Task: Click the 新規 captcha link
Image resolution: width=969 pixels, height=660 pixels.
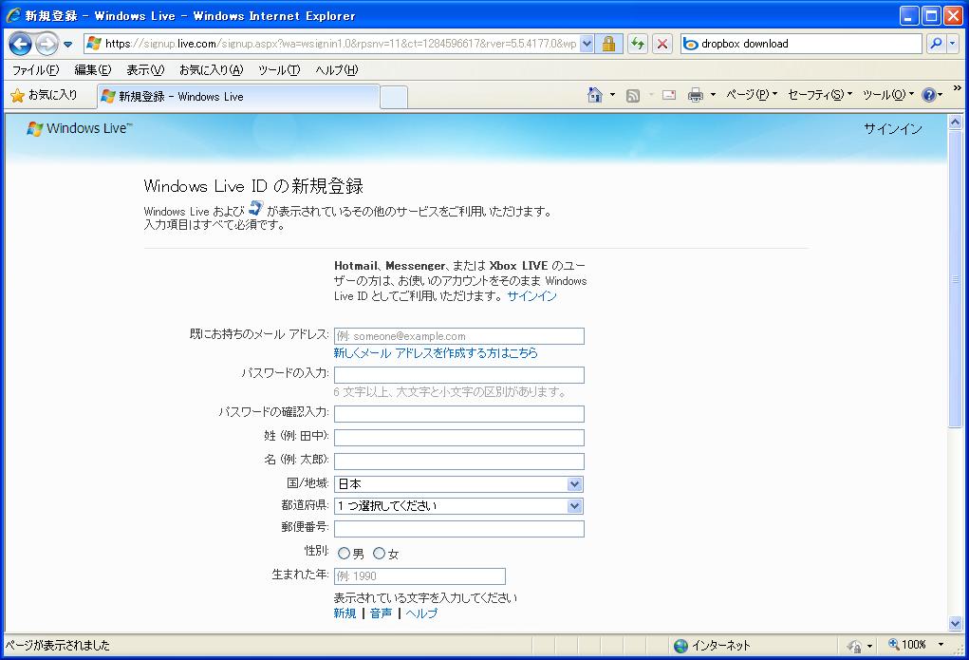Action: tap(345, 613)
